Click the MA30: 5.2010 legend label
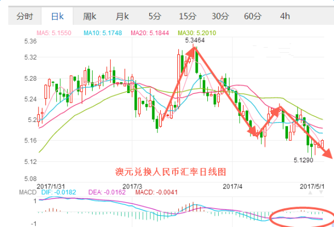Screen dimensions: 334x227 pyautogui.click(x=197, y=33)
